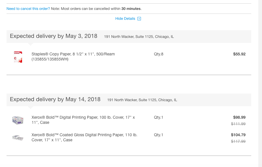Open the Xerox Bold 100 lb. Cover thumbnail
The width and height of the screenshot is (262, 167).
tap(18, 120)
